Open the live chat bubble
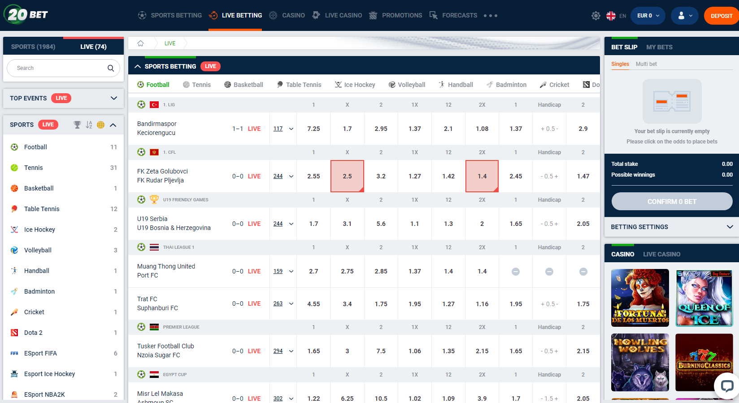The image size is (739, 403). [726, 386]
